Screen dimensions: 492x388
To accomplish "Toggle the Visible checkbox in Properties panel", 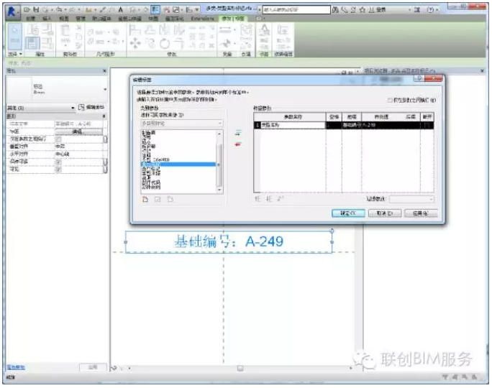I will pos(58,170).
